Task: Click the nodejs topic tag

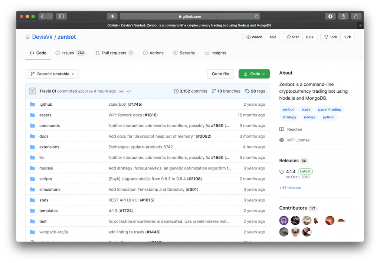Action: click(x=309, y=117)
